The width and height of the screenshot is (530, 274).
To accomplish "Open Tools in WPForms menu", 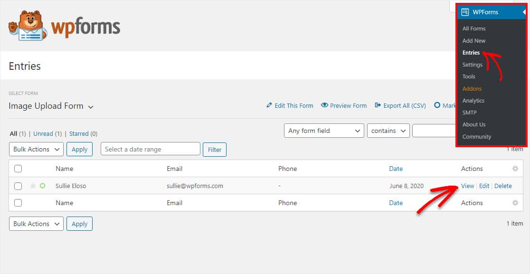I will click(x=468, y=77).
